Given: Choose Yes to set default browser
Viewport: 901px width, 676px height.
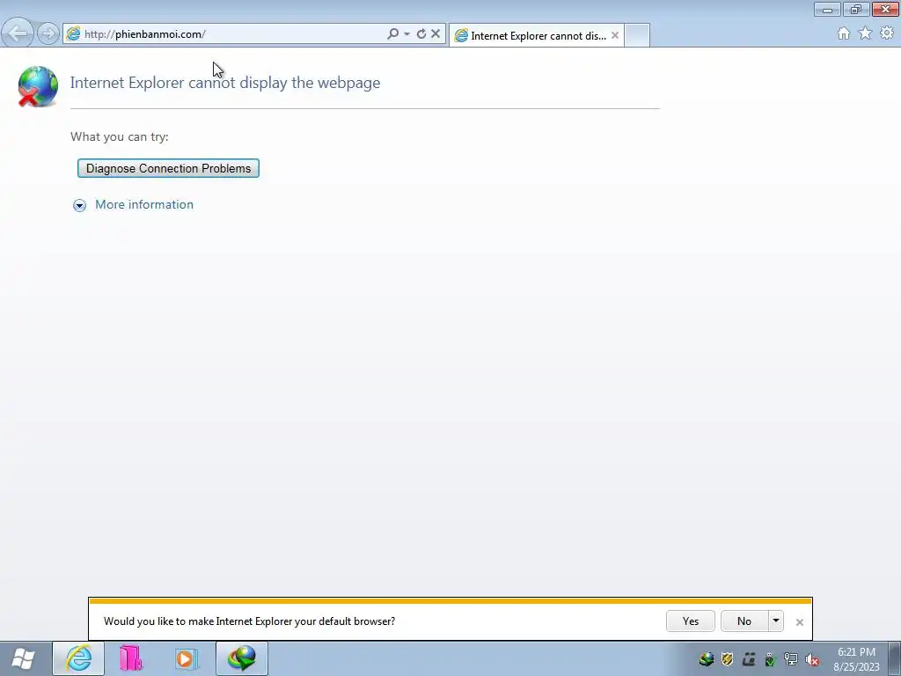Looking at the screenshot, I should (690, 621).
